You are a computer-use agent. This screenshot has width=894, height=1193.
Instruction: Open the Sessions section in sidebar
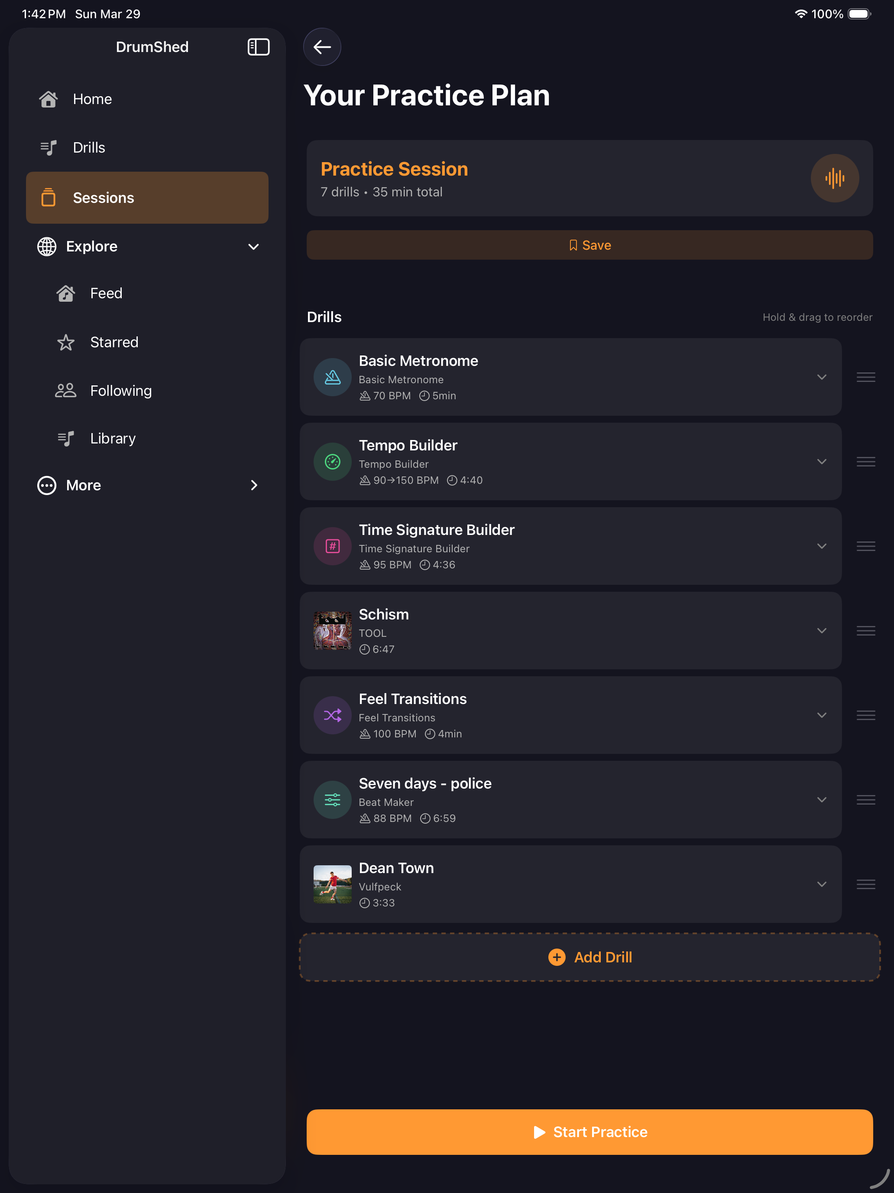(x=146, y=197)
